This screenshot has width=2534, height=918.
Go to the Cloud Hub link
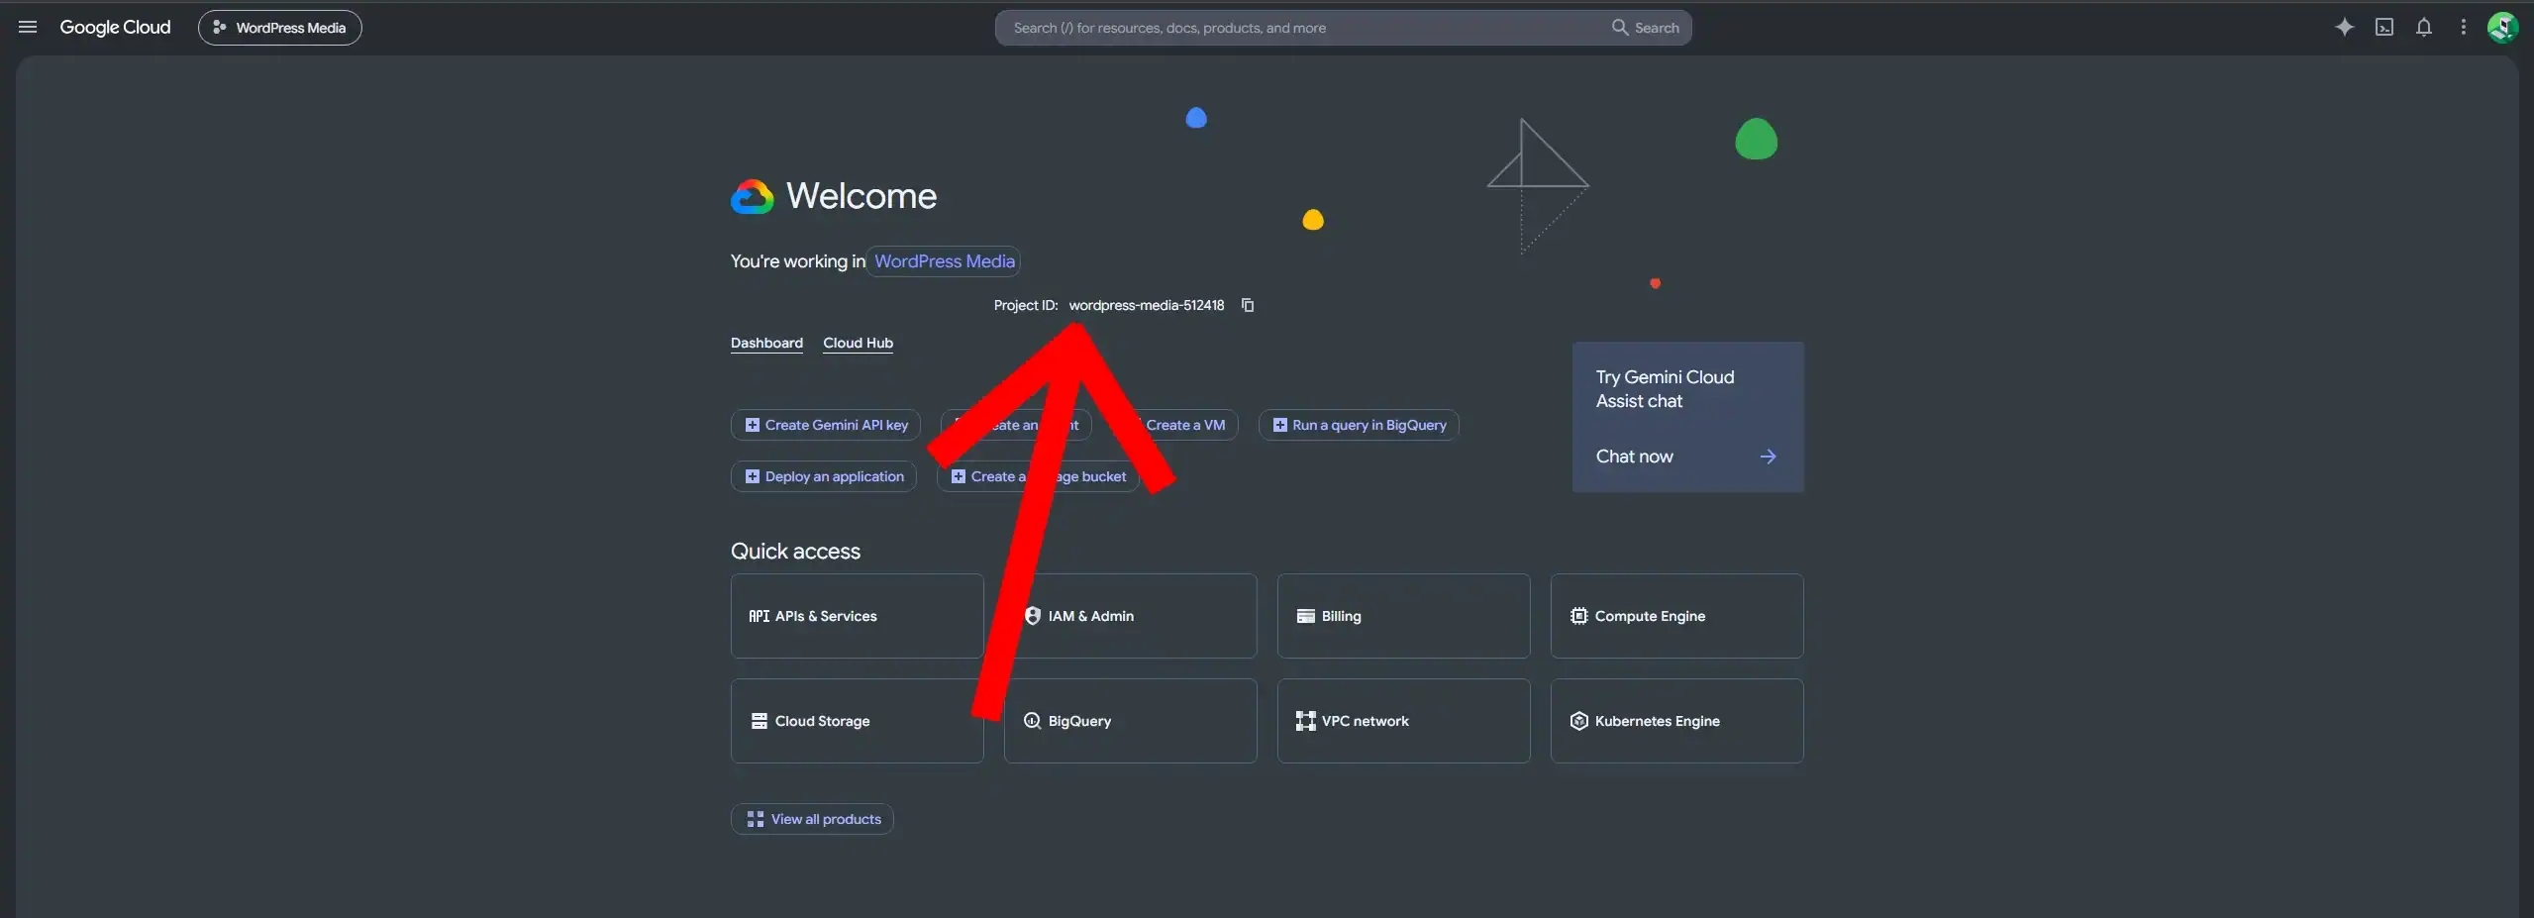(858, 343)
